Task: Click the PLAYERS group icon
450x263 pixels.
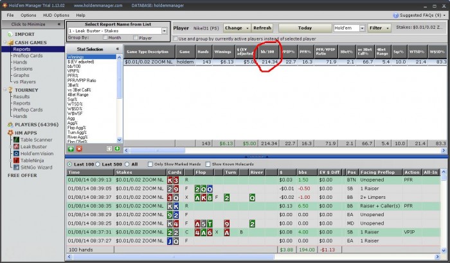Action: point(10,124)
